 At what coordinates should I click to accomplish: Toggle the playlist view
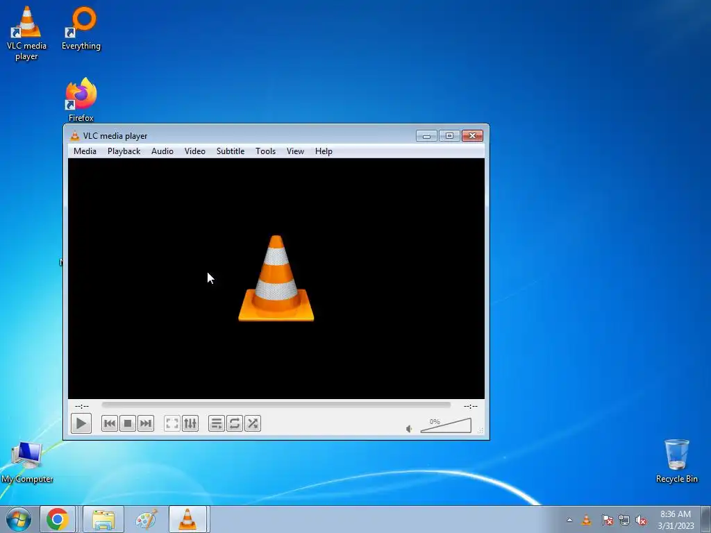(217, 423)
